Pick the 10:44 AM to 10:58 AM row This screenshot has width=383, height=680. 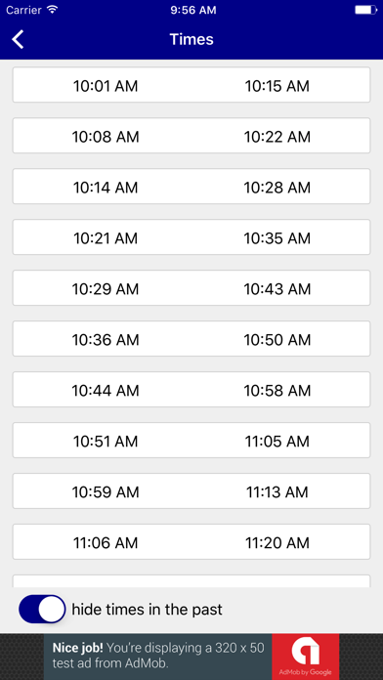click(x=191, y=390)
